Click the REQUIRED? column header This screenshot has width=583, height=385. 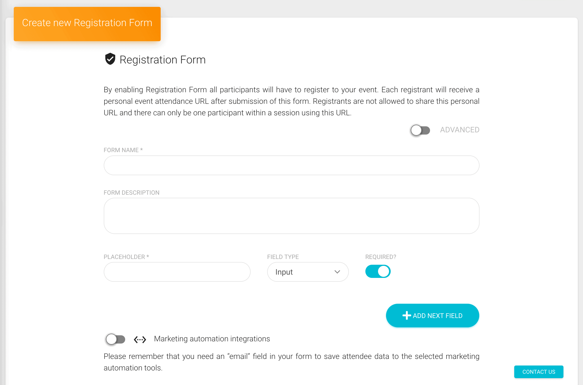click(381, 256)
